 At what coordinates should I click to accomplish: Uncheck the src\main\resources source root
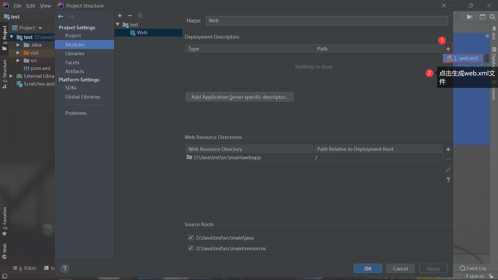tap(191, 248)
